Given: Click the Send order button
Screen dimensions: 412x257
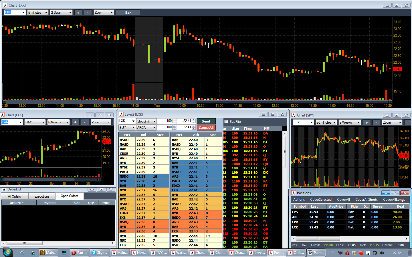Looking at the screenshot, I should pyautogui.click(x=206, y=121).
